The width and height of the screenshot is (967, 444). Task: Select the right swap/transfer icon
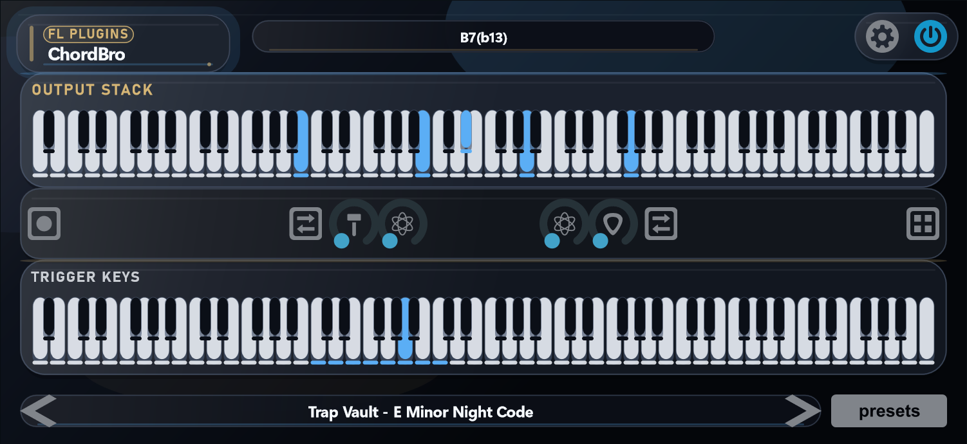pyautogui.click(x=661, y=223)
